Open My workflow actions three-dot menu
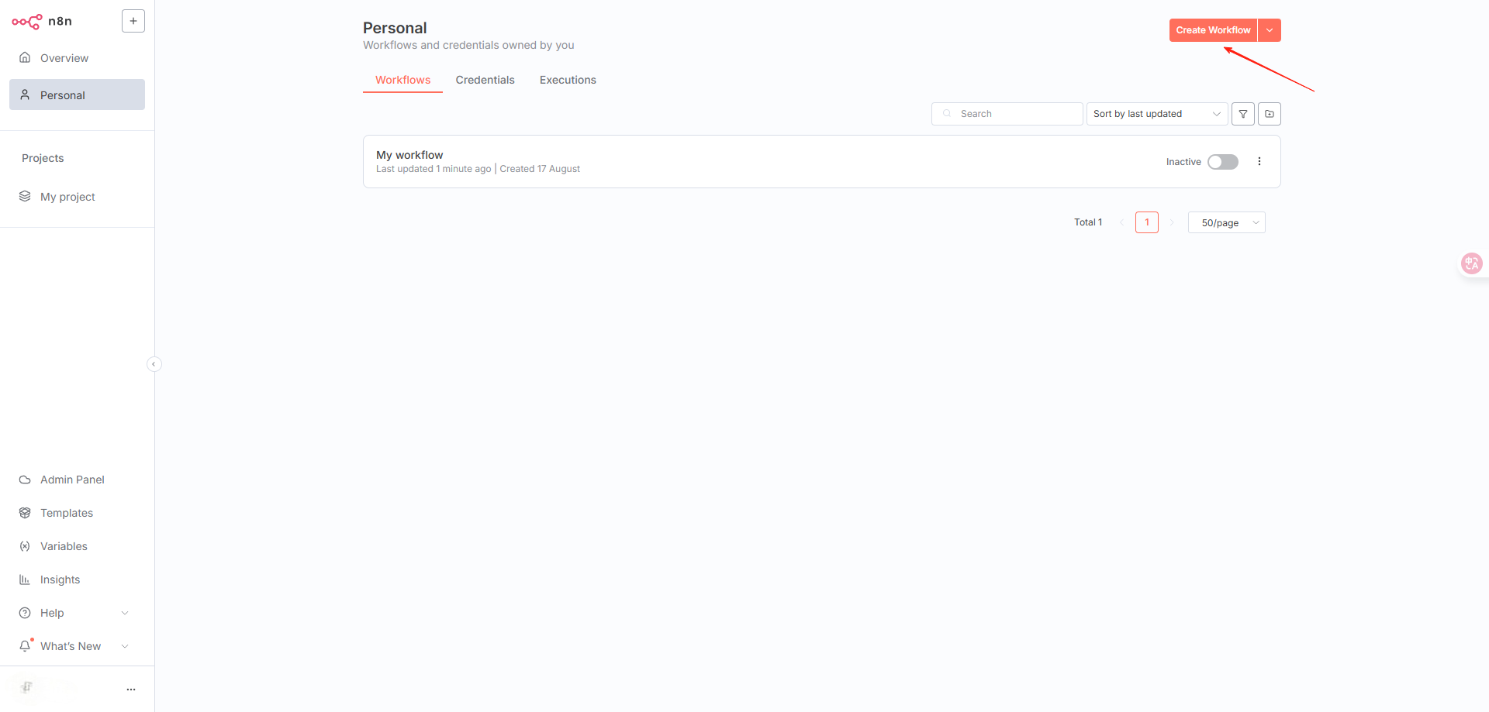 pos(1259,162)
